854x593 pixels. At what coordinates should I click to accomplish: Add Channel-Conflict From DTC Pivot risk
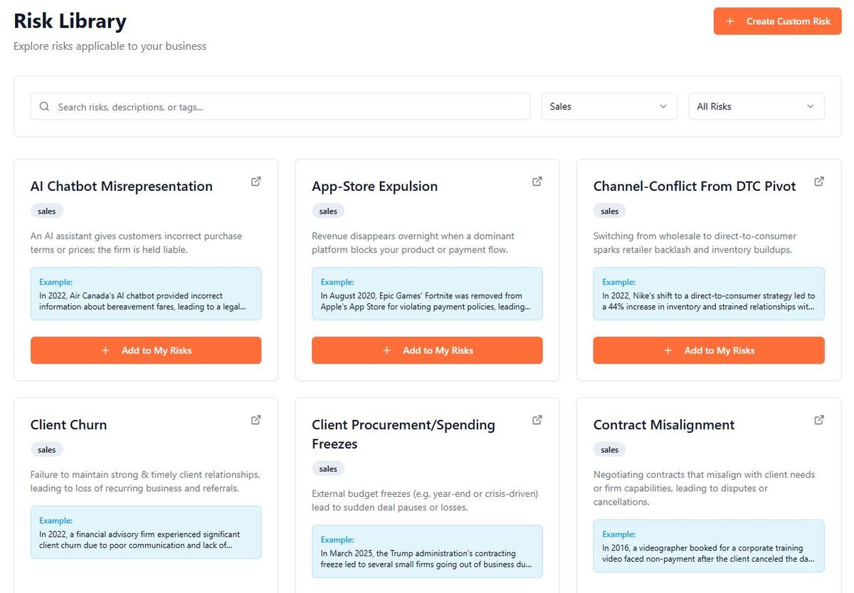[x=709, y=350]
